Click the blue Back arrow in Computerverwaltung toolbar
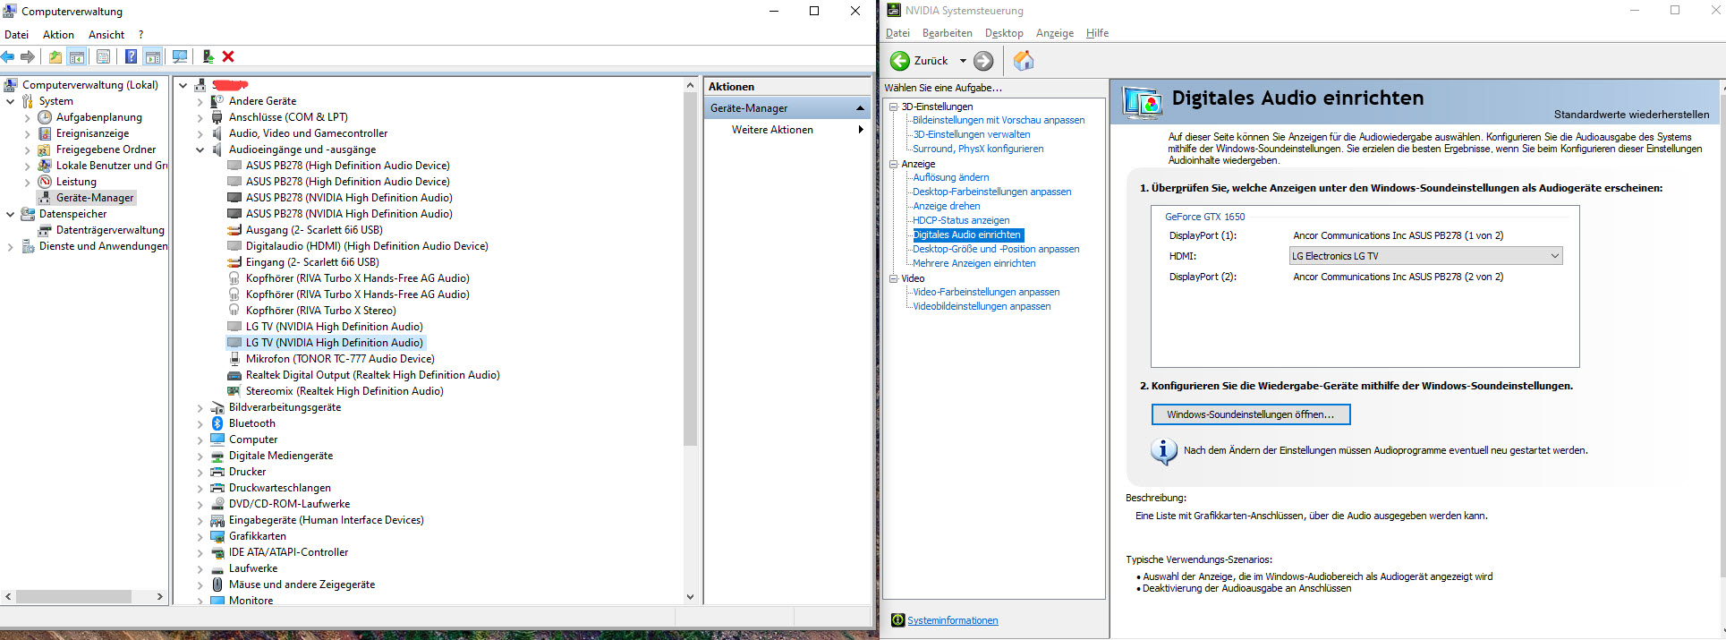 8,56
